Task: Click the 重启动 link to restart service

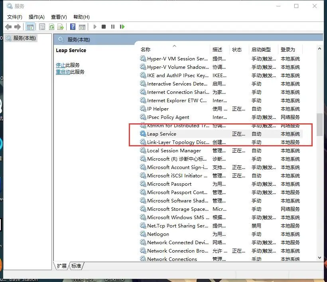Action: pyautogui.click(x=63, y=72)
